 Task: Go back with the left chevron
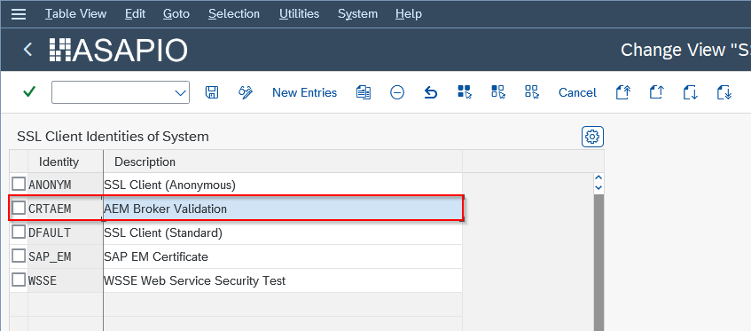[x=27, y=50]
